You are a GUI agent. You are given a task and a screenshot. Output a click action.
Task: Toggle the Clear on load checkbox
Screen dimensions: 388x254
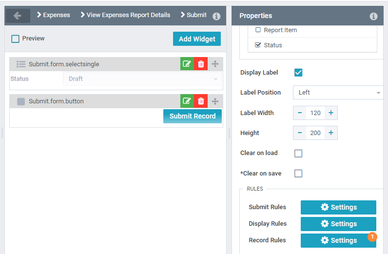(298, 153)
